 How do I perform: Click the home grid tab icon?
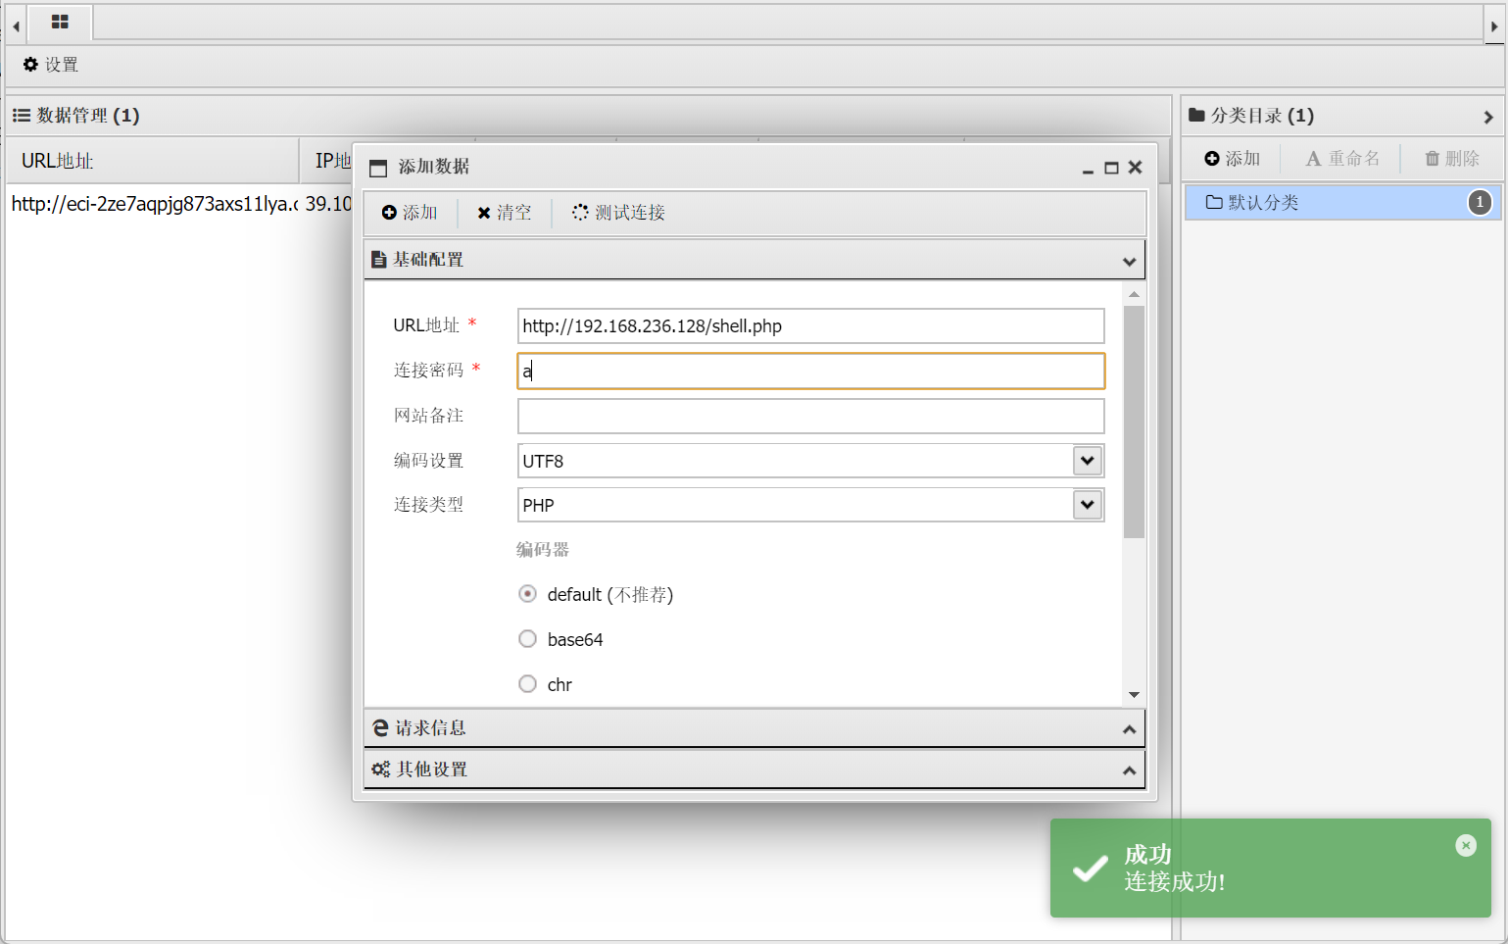coord(60,22)
